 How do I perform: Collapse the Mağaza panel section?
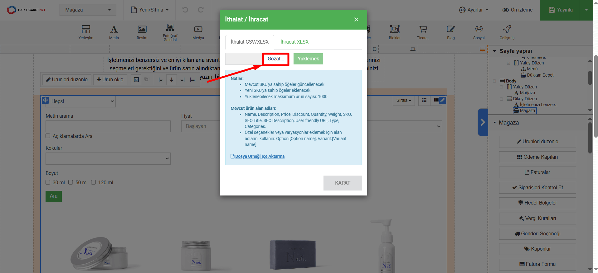click(x=495, y=123)
